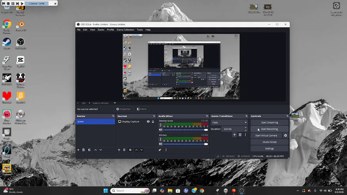
Task: Open Mic/Aux three-dot options
Action: tap(161, 139)
